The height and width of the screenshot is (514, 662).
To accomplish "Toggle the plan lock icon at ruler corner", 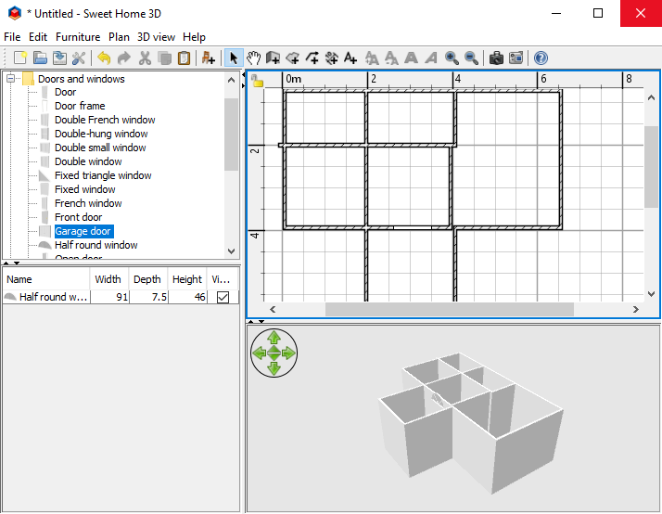I will [x=257, y=80].
